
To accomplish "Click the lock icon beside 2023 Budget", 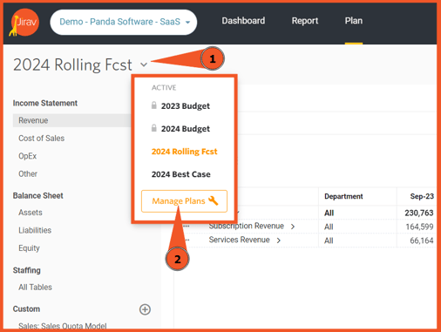I will pos(154,105).
